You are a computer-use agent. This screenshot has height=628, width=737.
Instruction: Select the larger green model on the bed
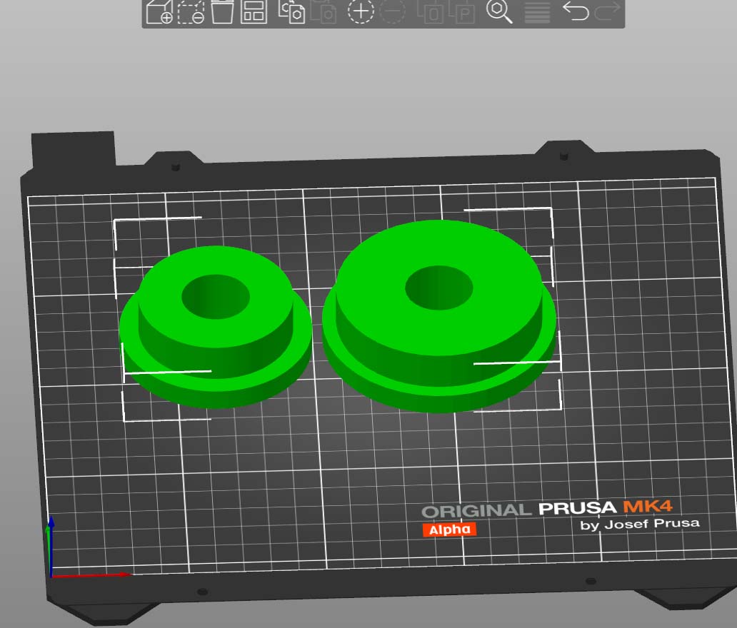(439, 316)
